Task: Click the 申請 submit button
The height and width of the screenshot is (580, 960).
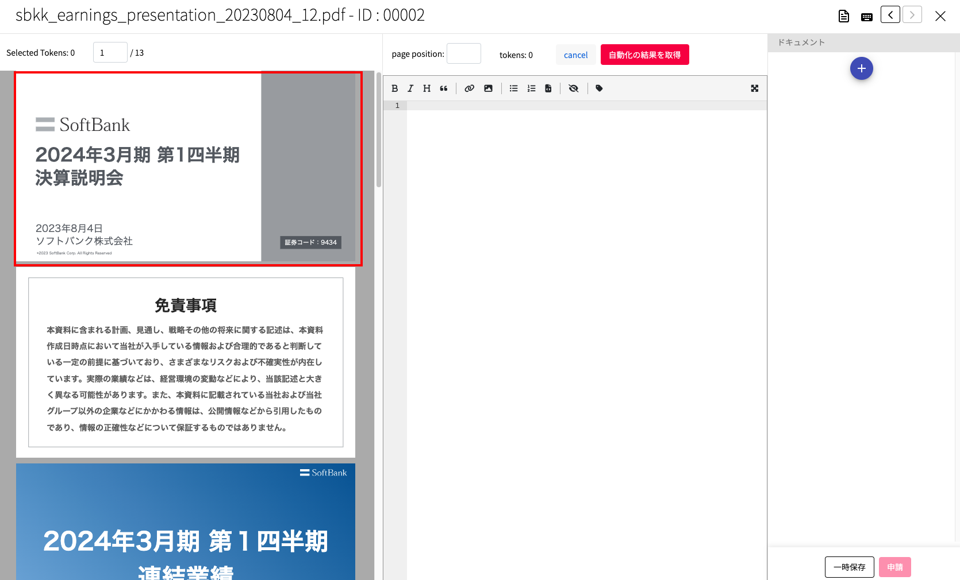Action: (895, 567)
